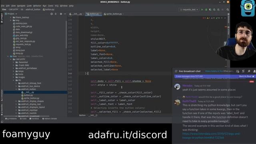256x144 pixels.
Task: Click KeithTheEE username in chat
Action: click(x=189, y=101)
